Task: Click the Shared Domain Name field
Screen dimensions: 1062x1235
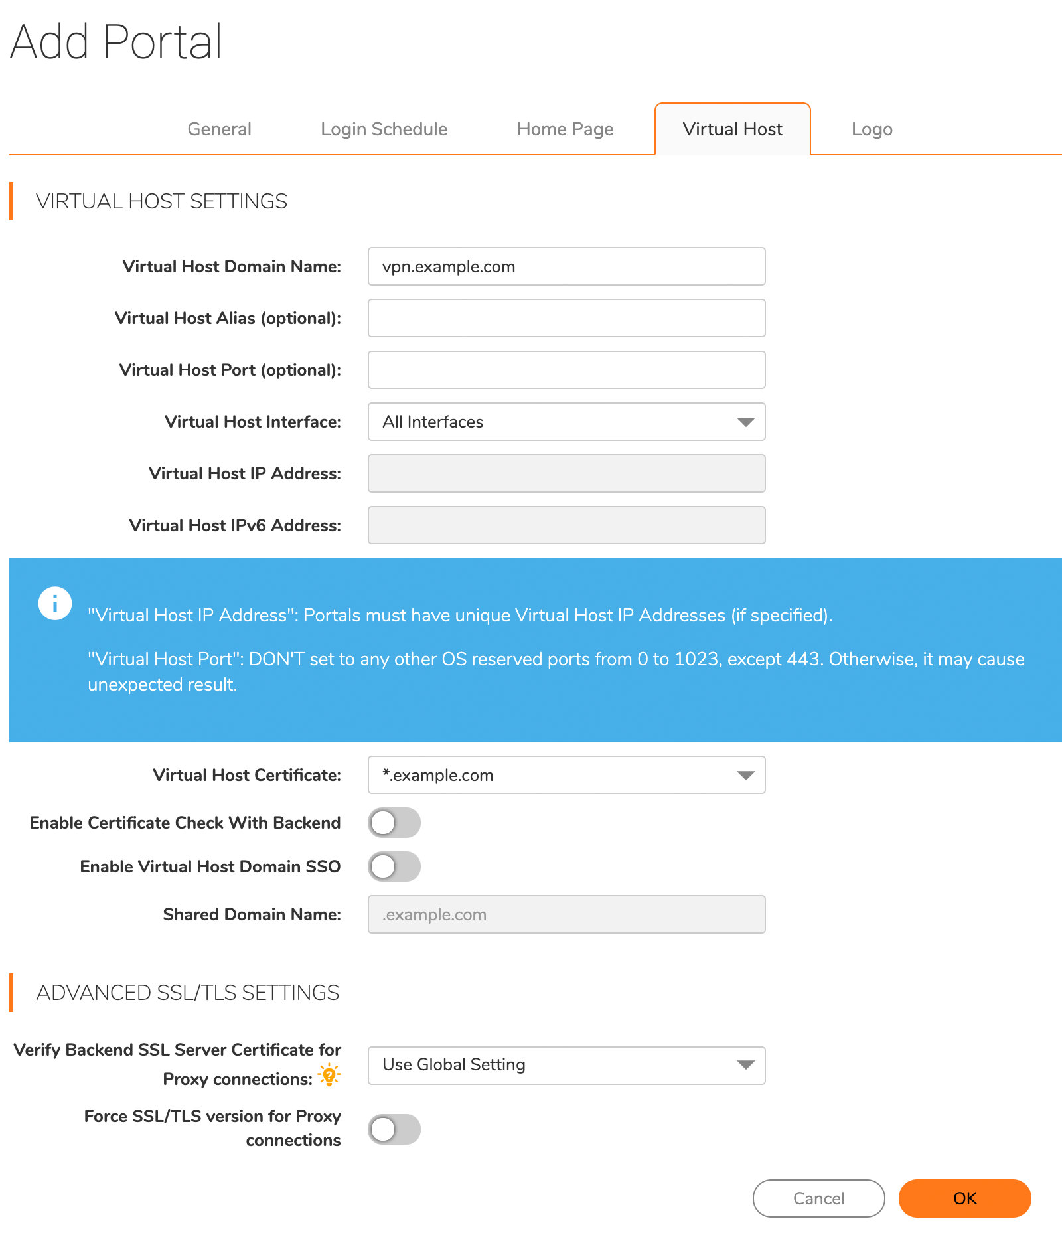Action: coord(566,914)
